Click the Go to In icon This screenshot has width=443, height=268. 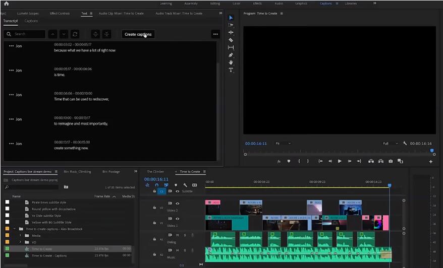coord(320,161)
